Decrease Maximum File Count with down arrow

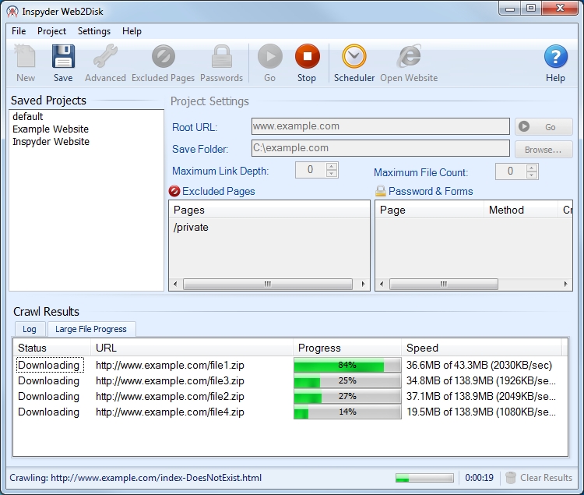pos(531,175)
